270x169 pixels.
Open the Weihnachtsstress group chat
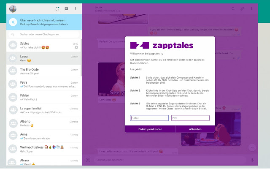44,149
